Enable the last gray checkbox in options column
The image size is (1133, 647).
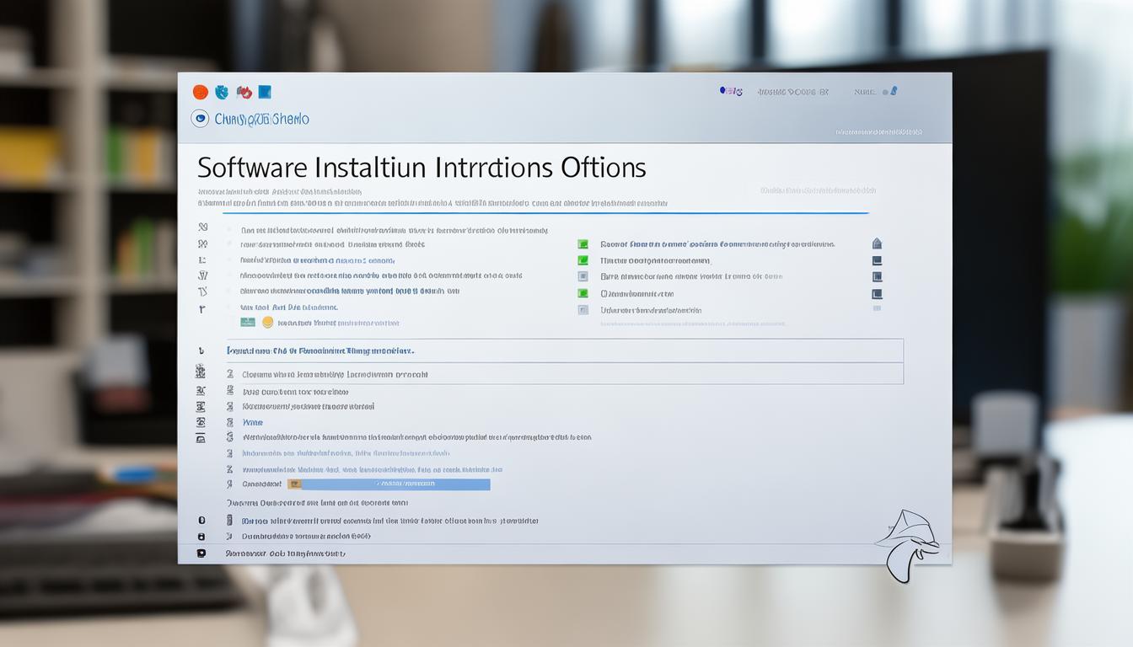(583, 310)
